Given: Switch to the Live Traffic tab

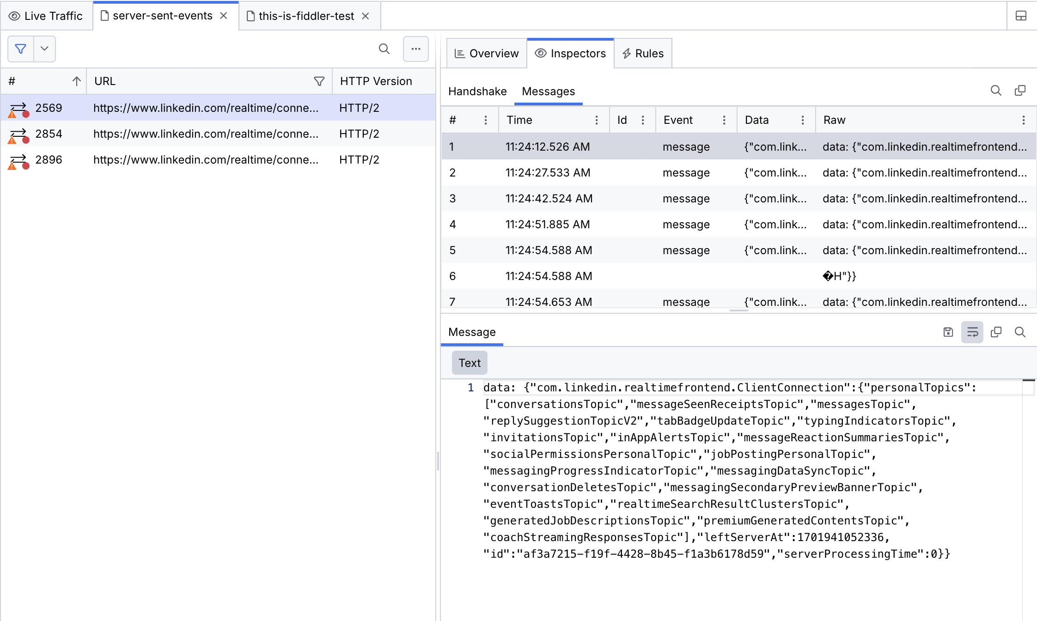Looking at the screenshot, I should pos(46,16).
